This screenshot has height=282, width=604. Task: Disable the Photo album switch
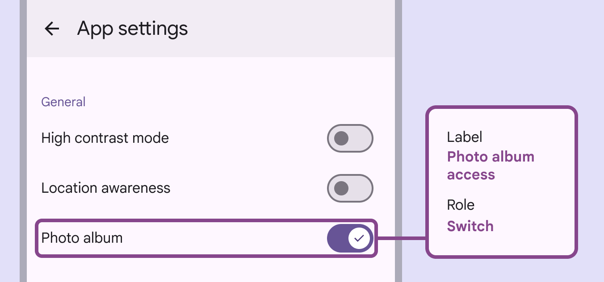pos(350,238)
